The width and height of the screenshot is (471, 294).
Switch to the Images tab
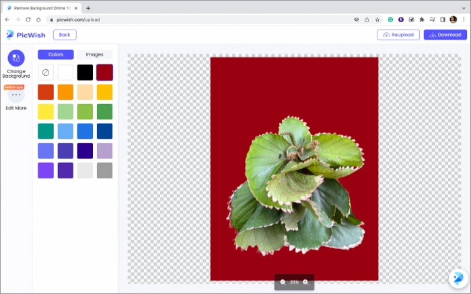pos(94,54)
